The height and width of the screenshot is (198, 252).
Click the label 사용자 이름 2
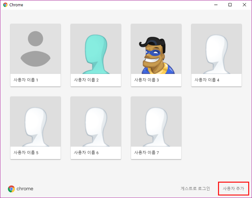point(86,80)
